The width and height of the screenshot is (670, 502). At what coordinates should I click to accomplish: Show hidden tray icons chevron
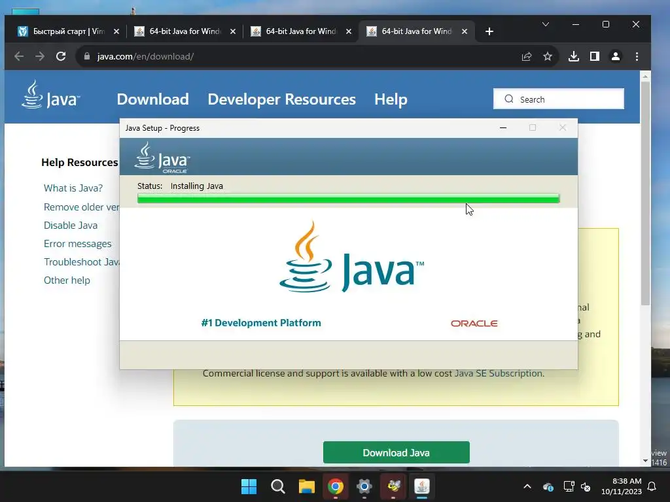coord(527,486)
